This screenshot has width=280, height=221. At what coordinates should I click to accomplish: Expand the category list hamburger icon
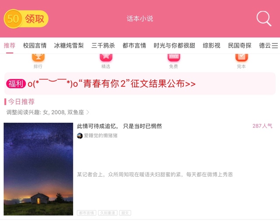275,46
